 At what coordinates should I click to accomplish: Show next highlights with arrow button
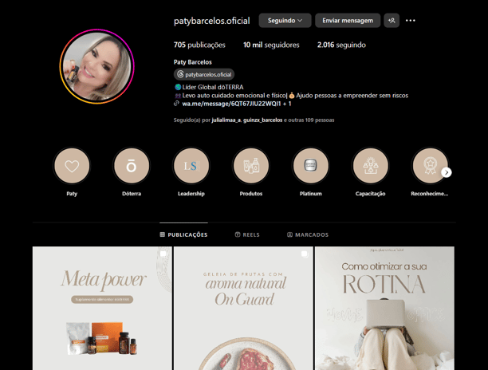tap(447, 172)
